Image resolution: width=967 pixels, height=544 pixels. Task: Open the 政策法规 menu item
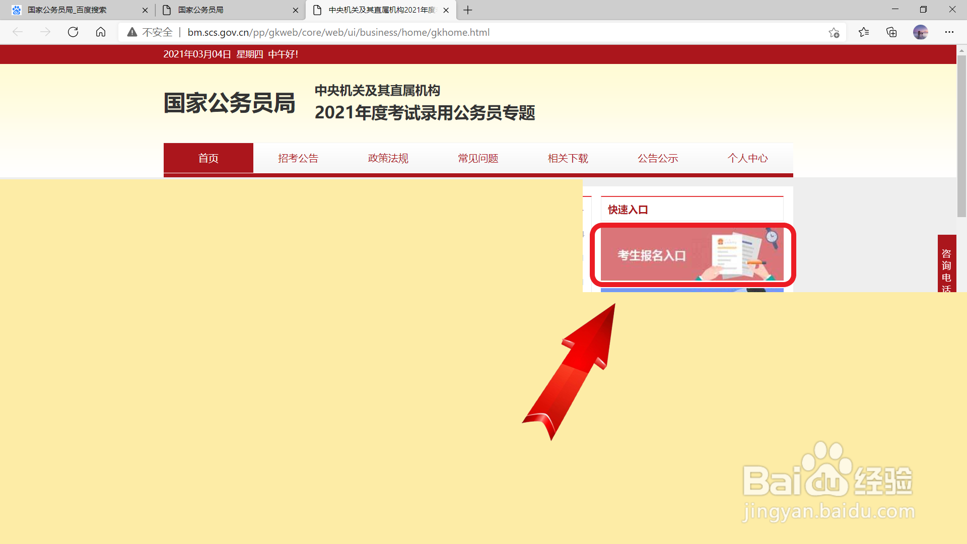(388, 158)
